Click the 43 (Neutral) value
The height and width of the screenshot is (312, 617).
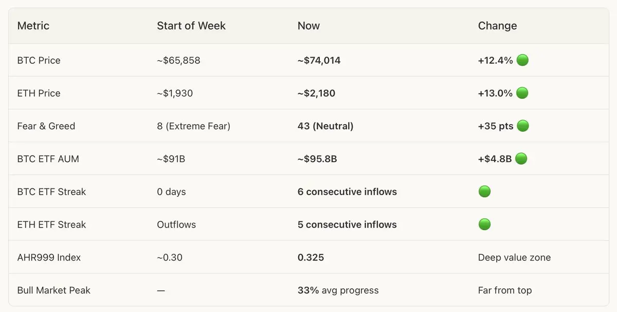pos(325,126)
